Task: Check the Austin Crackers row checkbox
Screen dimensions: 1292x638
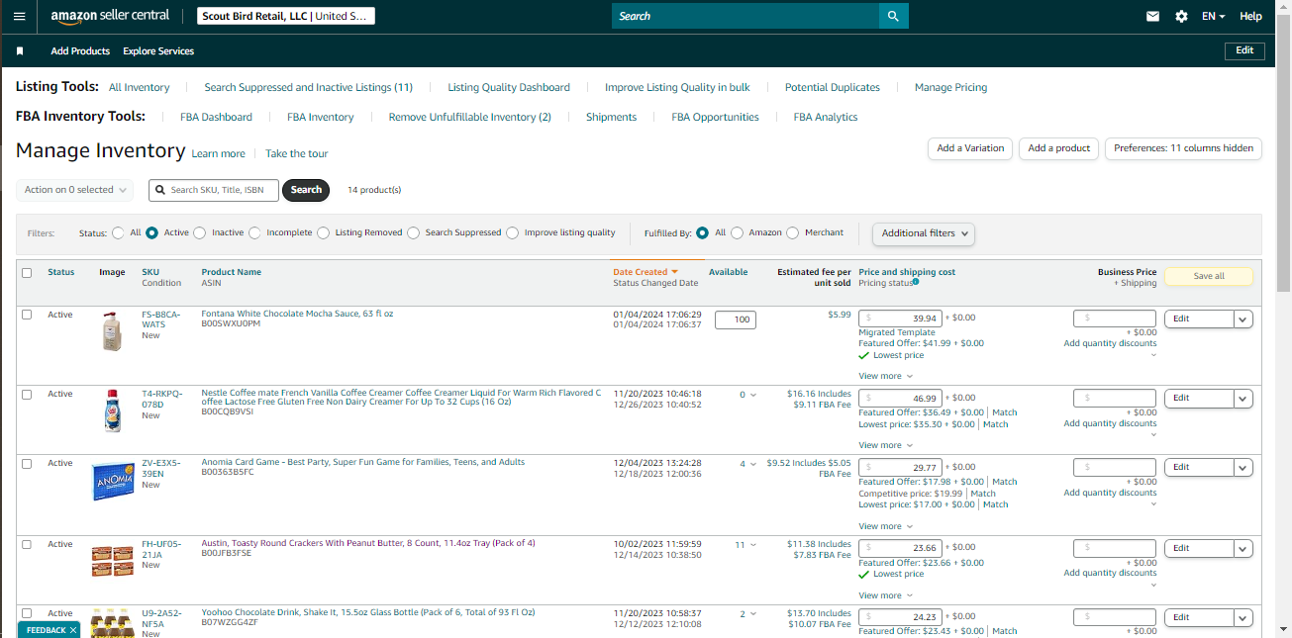Action: coord(27,544)
